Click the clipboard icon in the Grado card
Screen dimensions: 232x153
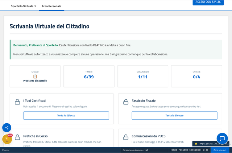(35, 76)
